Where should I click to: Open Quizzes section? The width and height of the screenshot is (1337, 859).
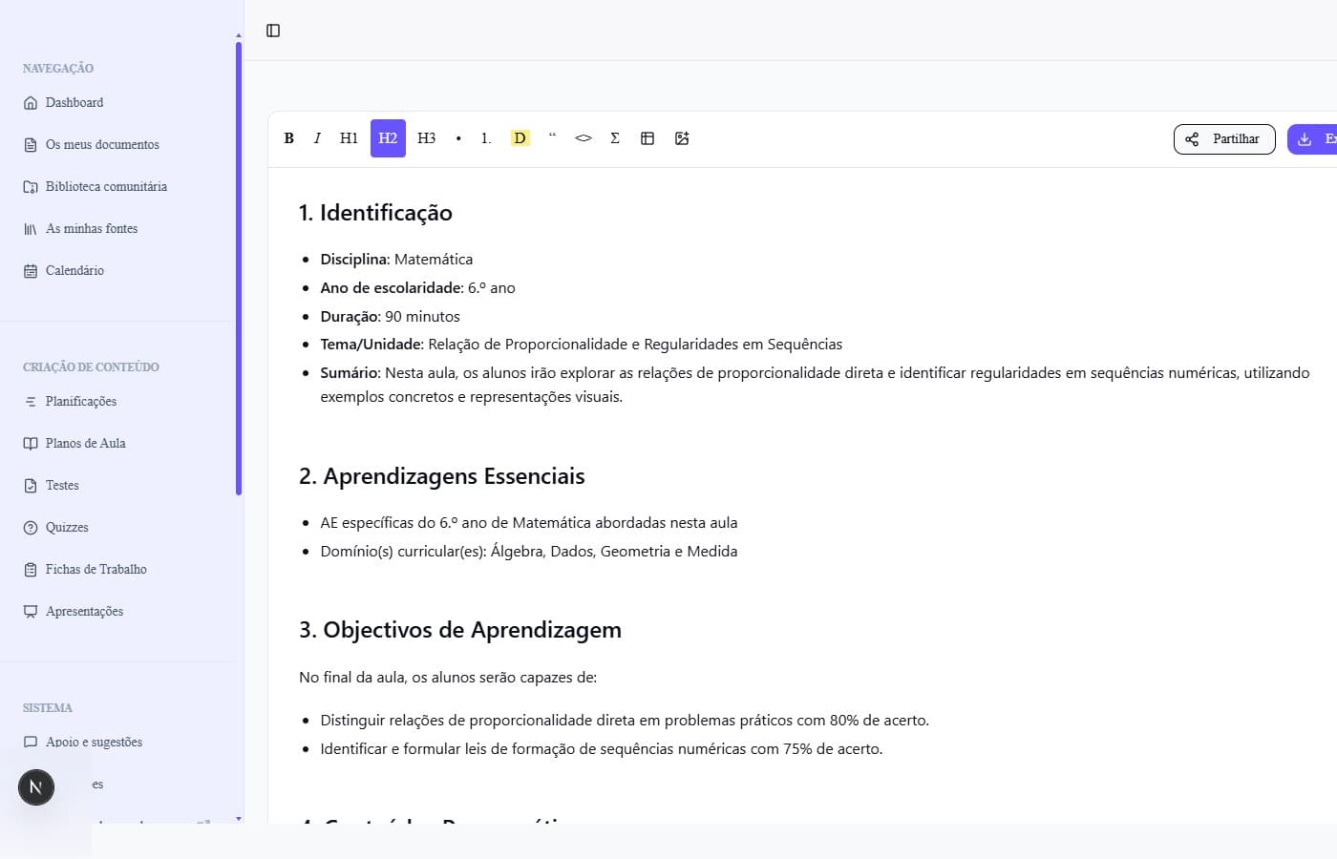click(x=67, y=527)
